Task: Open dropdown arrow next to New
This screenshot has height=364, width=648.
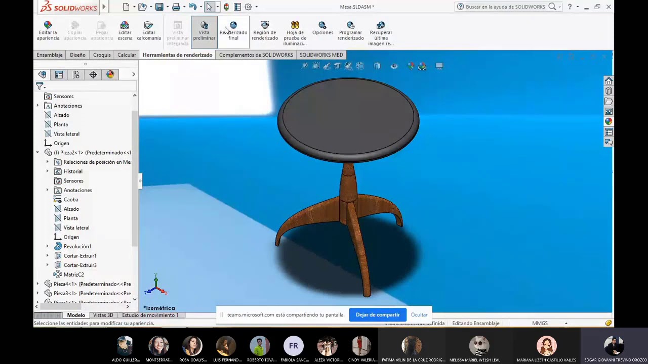Action: point(134,7)
